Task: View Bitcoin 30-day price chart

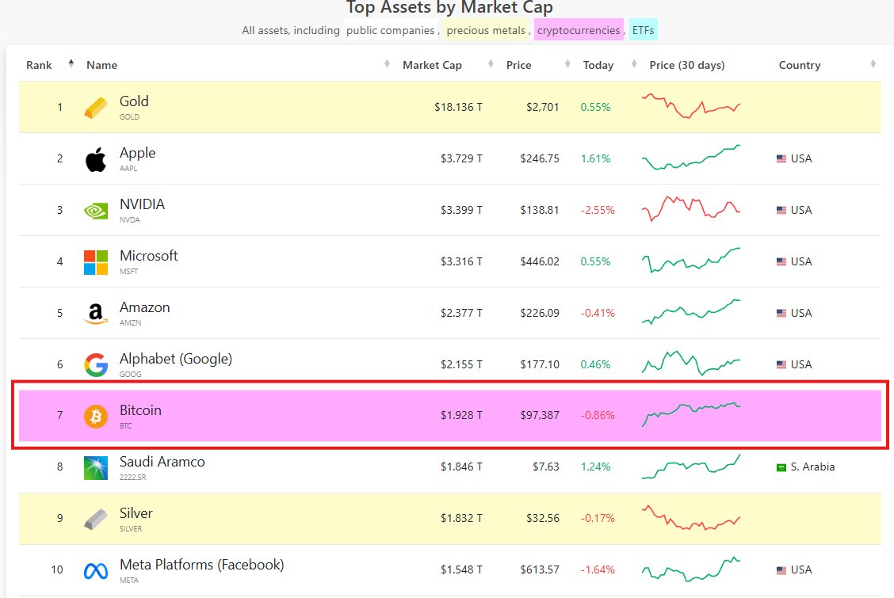Action: click(691, 414)
